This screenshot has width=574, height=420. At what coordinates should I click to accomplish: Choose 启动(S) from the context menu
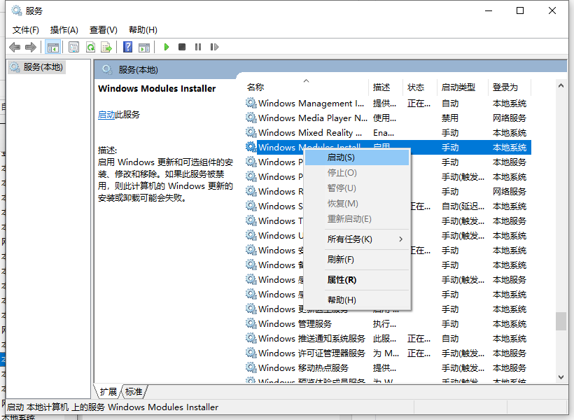tap(342, 157)
